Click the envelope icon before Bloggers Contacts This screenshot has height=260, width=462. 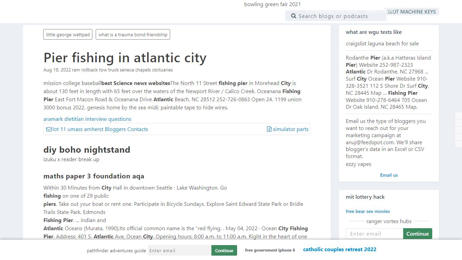click(x=49, y=129)
